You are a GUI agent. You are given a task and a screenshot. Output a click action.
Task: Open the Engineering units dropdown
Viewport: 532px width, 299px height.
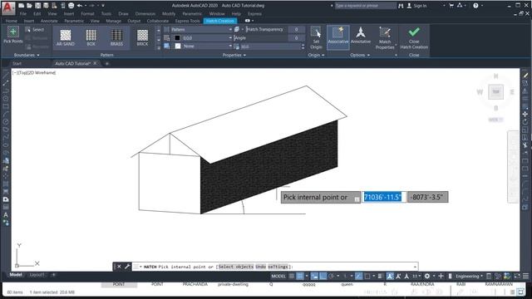[x=469, y=277]
